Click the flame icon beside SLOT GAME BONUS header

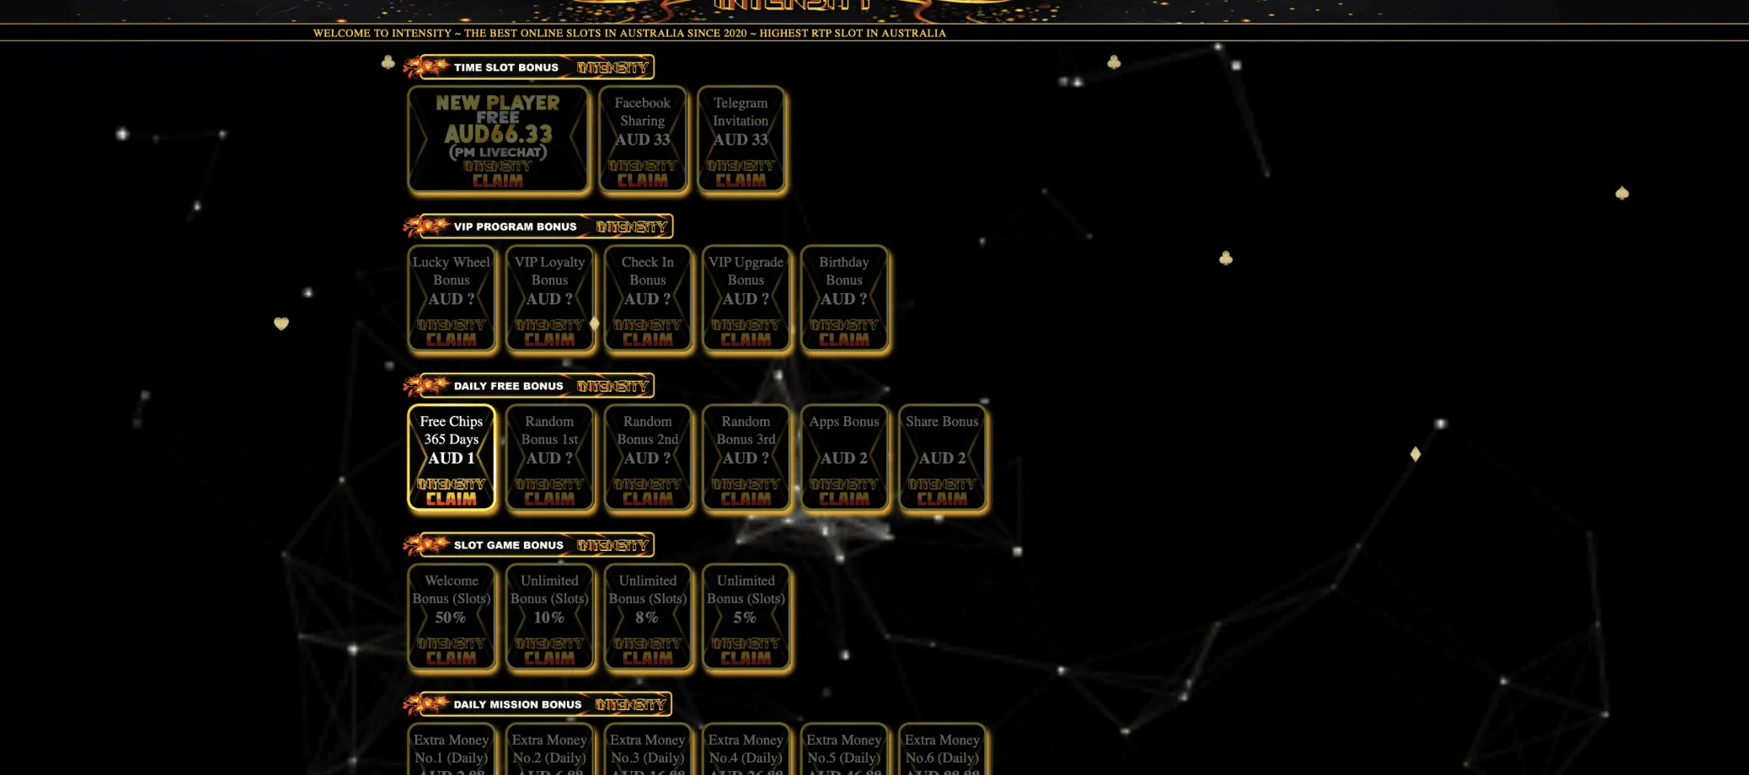point(427,544)
